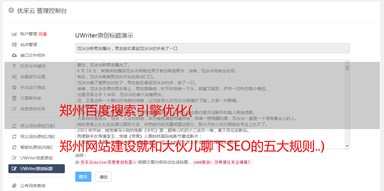Click the 清空 clear button
Viewport: 384px width, 191px height.
(104, 177)
